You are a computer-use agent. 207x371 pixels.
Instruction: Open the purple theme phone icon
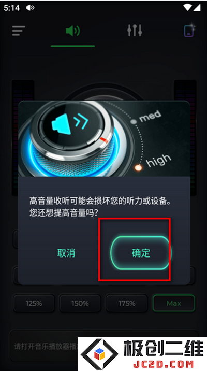tap(189, 31)
